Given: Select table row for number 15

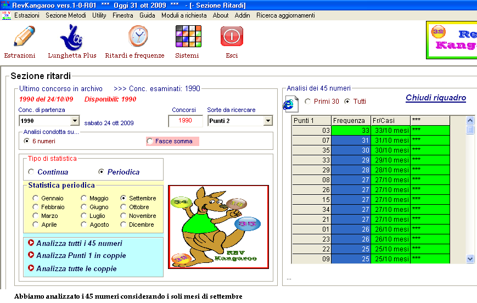Looking at the screenshot, I should pos(371,200).
